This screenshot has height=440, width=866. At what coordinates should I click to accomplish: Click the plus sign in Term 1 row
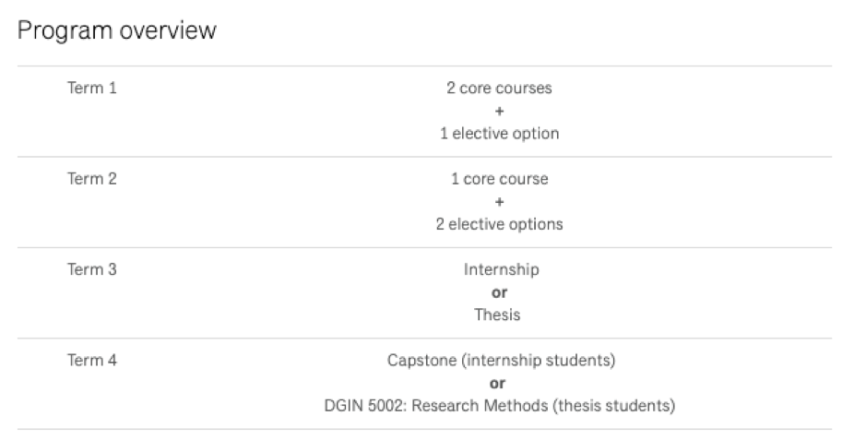pos(499,111)
